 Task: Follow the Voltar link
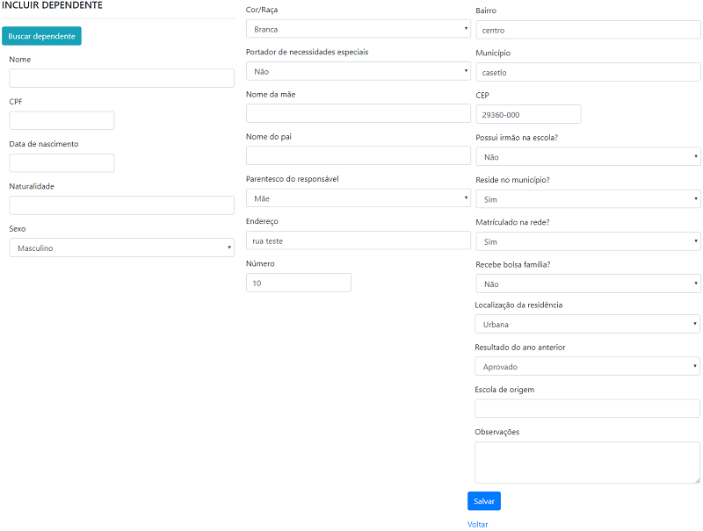[x=477, y=524]
